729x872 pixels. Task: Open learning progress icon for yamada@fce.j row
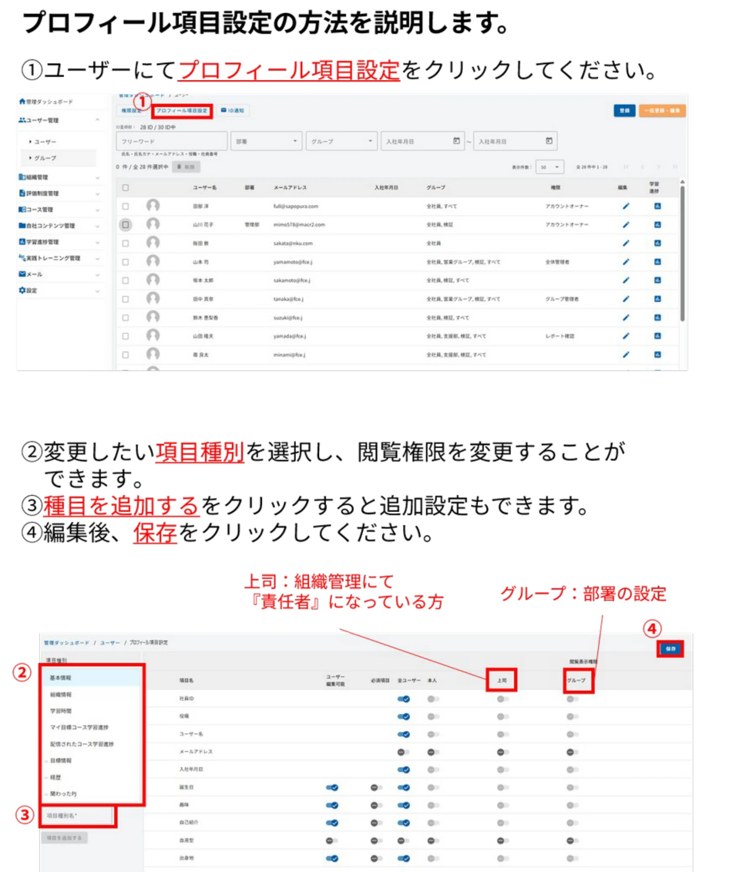click(x=657, y=336)
